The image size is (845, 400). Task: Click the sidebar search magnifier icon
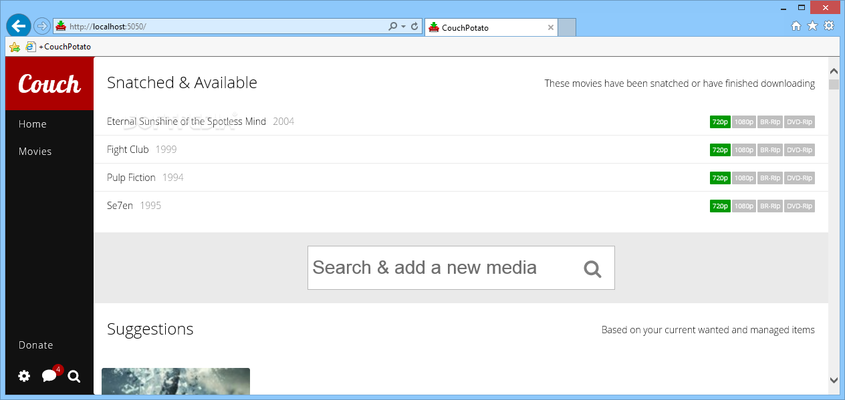pyautogui.click(x=74, y=377)
